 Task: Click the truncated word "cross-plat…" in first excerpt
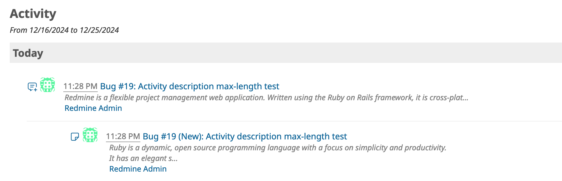pyautogui.click(x=449, y=97)
